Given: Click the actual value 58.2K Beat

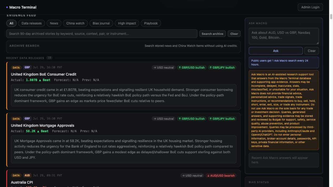Looking at the screenshot, I should coord(37,131).
